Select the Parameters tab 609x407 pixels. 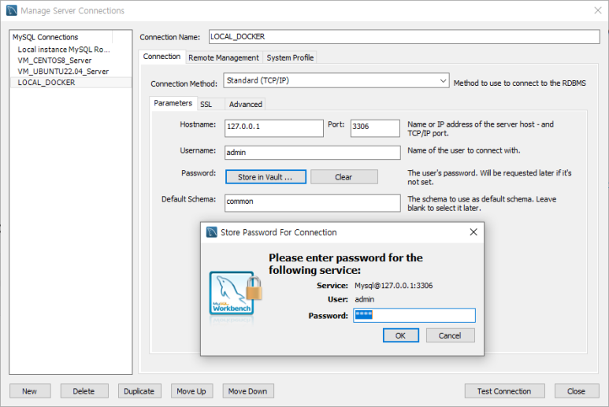click(173, 103)
